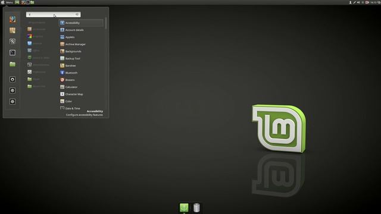
Task: Select the Office category
Action: (x=34, y=51)
